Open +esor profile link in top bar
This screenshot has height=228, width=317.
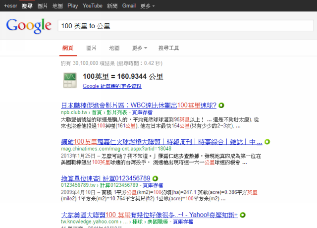10,6
